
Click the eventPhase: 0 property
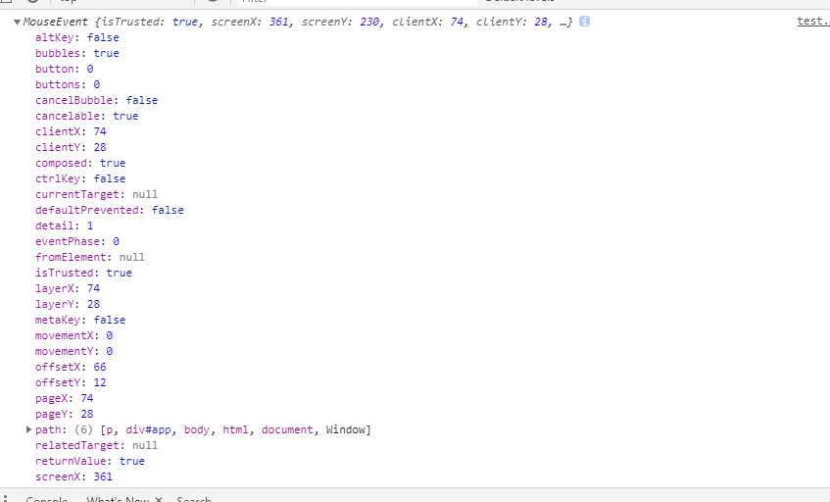tap(77, 241)
